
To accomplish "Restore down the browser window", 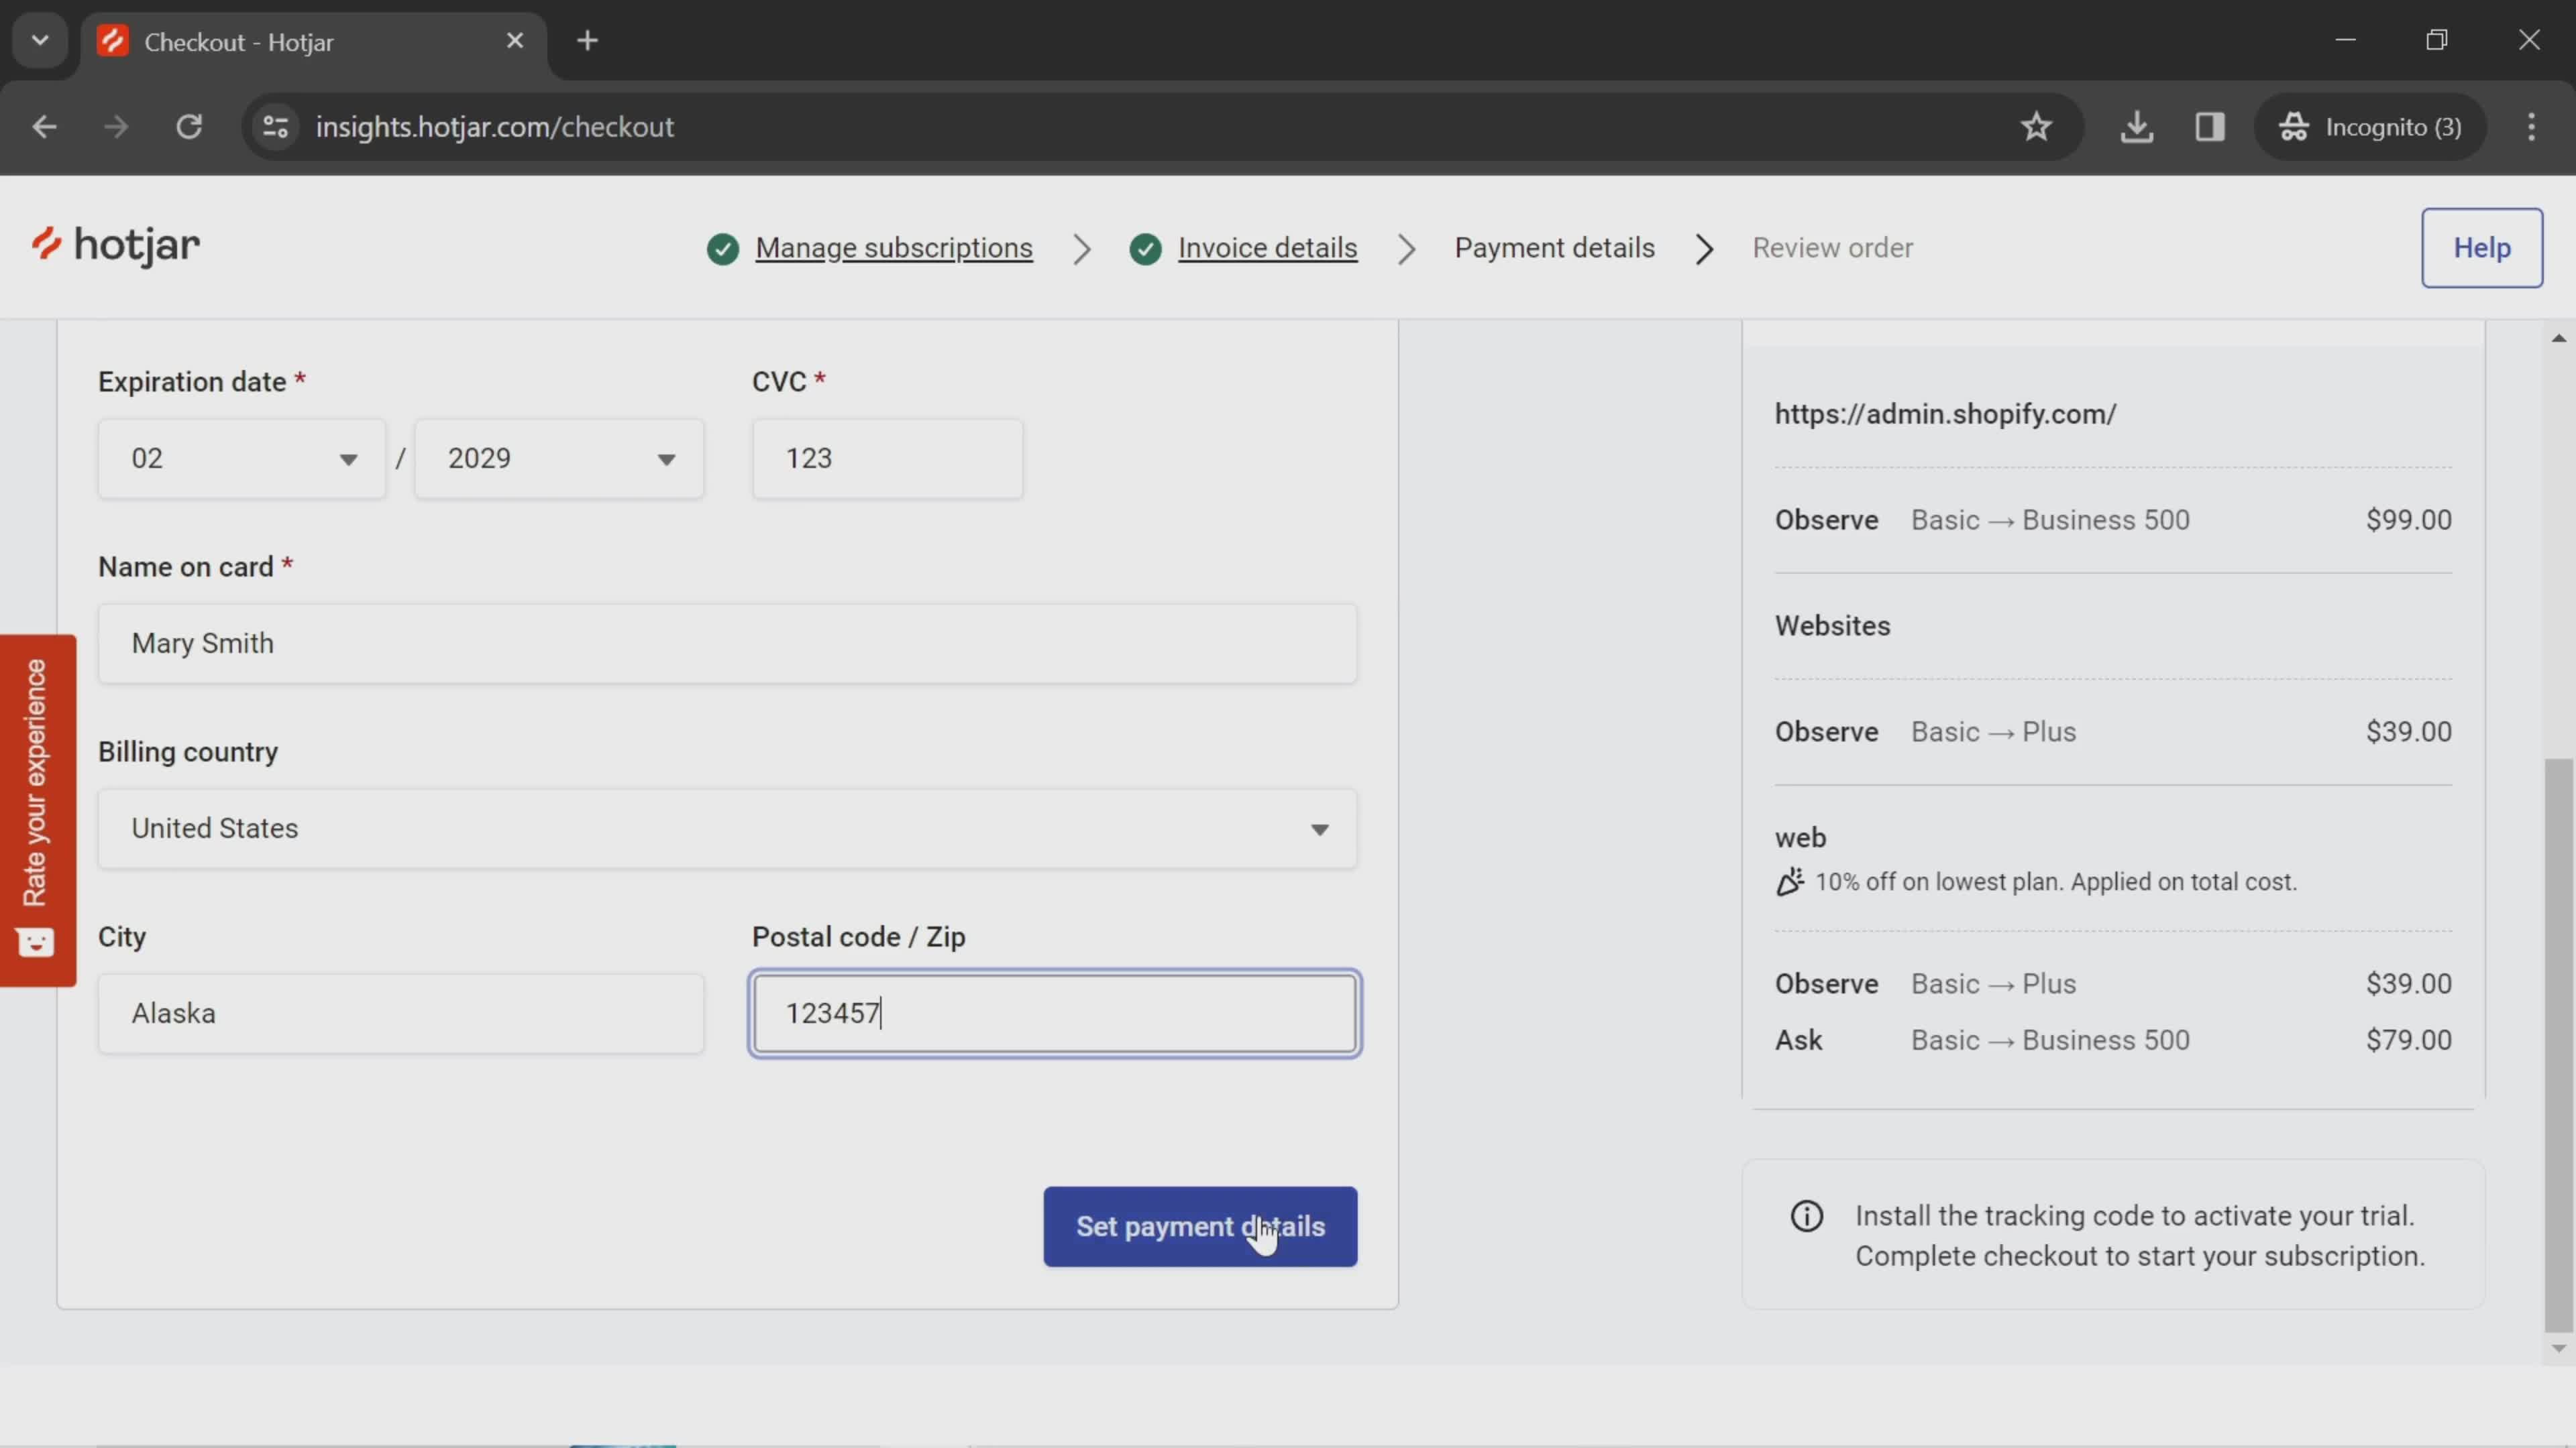I will click(x=2437, y=40).
